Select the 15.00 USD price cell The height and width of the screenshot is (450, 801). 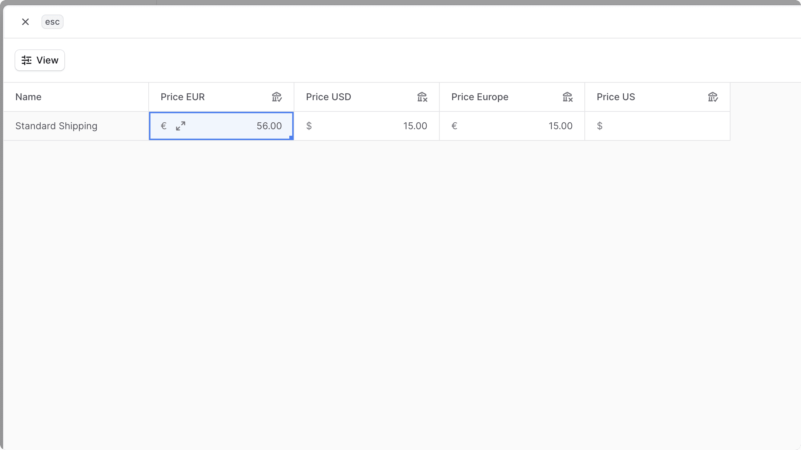400,126
